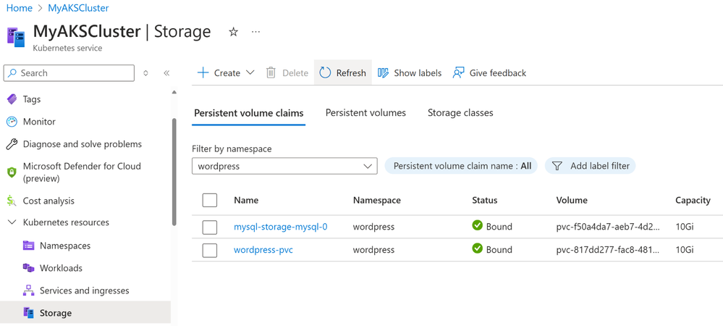Switch to Persistent volume claims tab

[249, 113]
